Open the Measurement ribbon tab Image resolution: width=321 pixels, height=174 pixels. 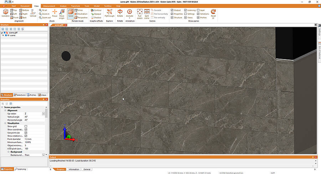[x=49, y=6]
